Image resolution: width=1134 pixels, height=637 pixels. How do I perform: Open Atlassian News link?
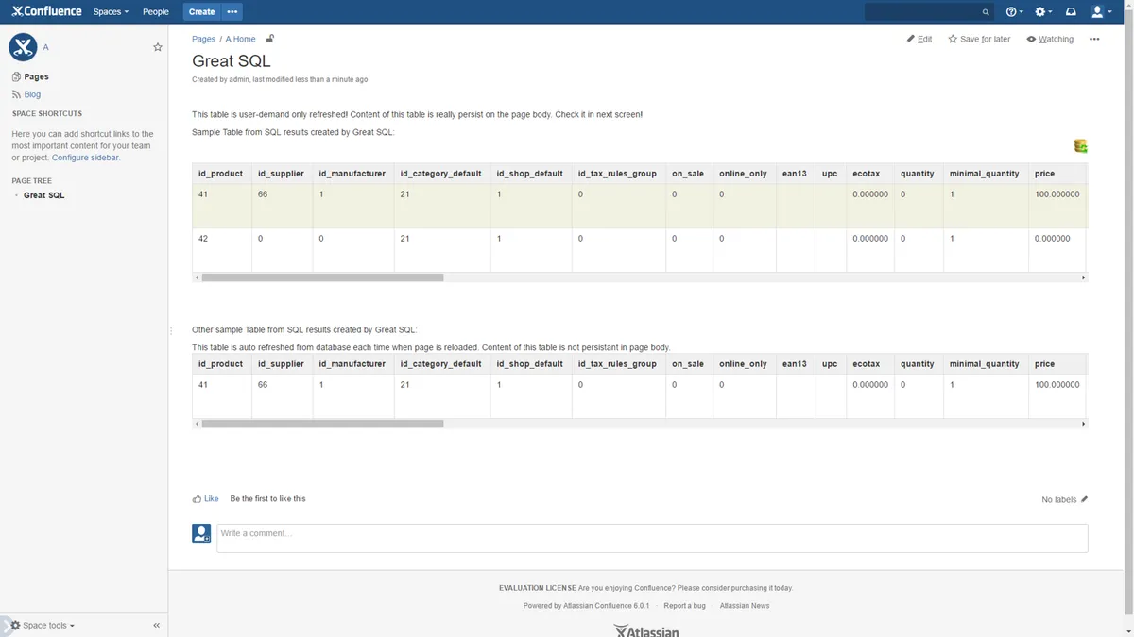[745, 606]
